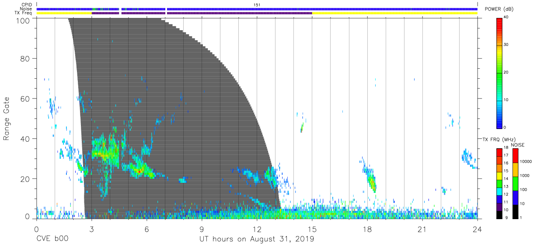Click the cyan 12–13 MHz segment of the TX FRQ bar
The width and height of the screenshot is (537, 248).
(x=499, y=191)
